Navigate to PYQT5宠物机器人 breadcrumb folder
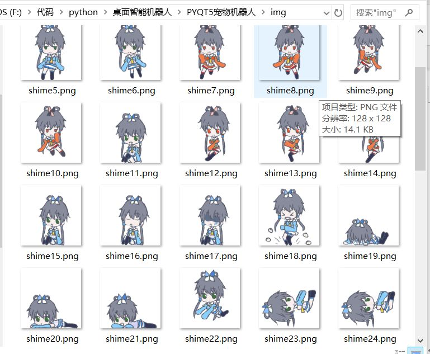Image resolution: width=430 pixels, height=354 pixels. tap(221, 12)
